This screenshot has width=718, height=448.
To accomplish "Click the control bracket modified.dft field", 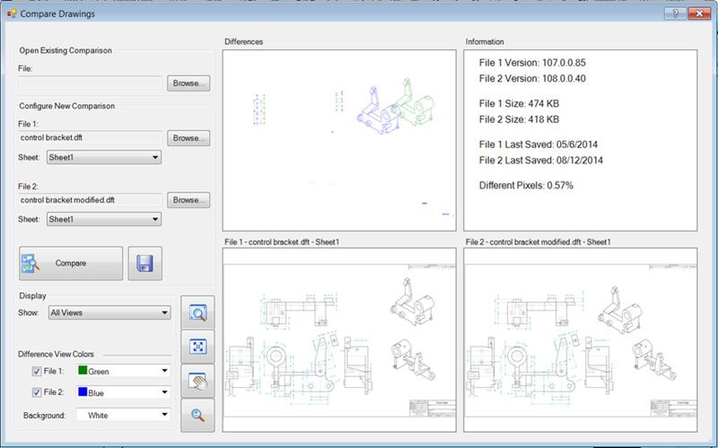I will (91, 200).
